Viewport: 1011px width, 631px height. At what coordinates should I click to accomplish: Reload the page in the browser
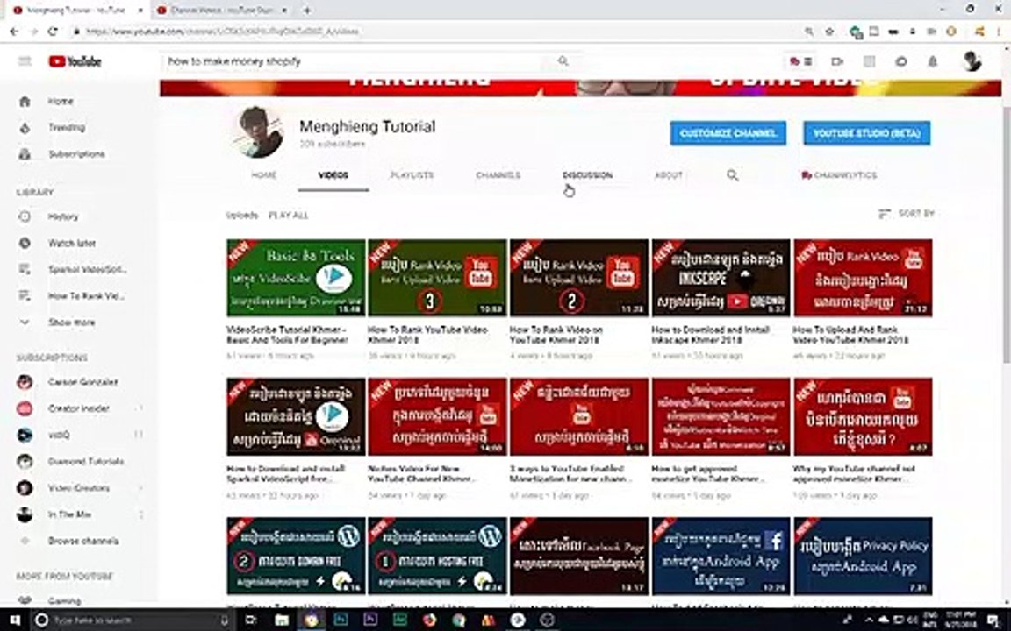click(x=53, y=31)
